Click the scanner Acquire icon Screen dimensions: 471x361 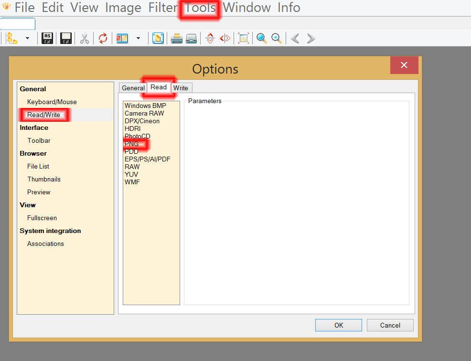(192, 39)
